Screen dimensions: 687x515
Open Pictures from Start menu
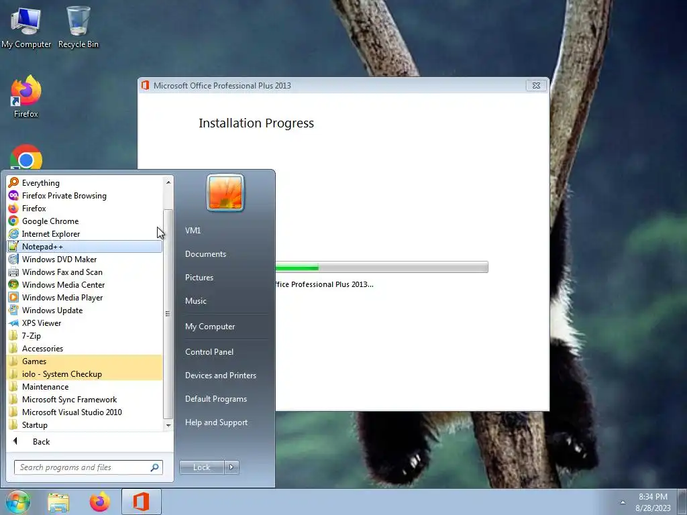[199, 278]
